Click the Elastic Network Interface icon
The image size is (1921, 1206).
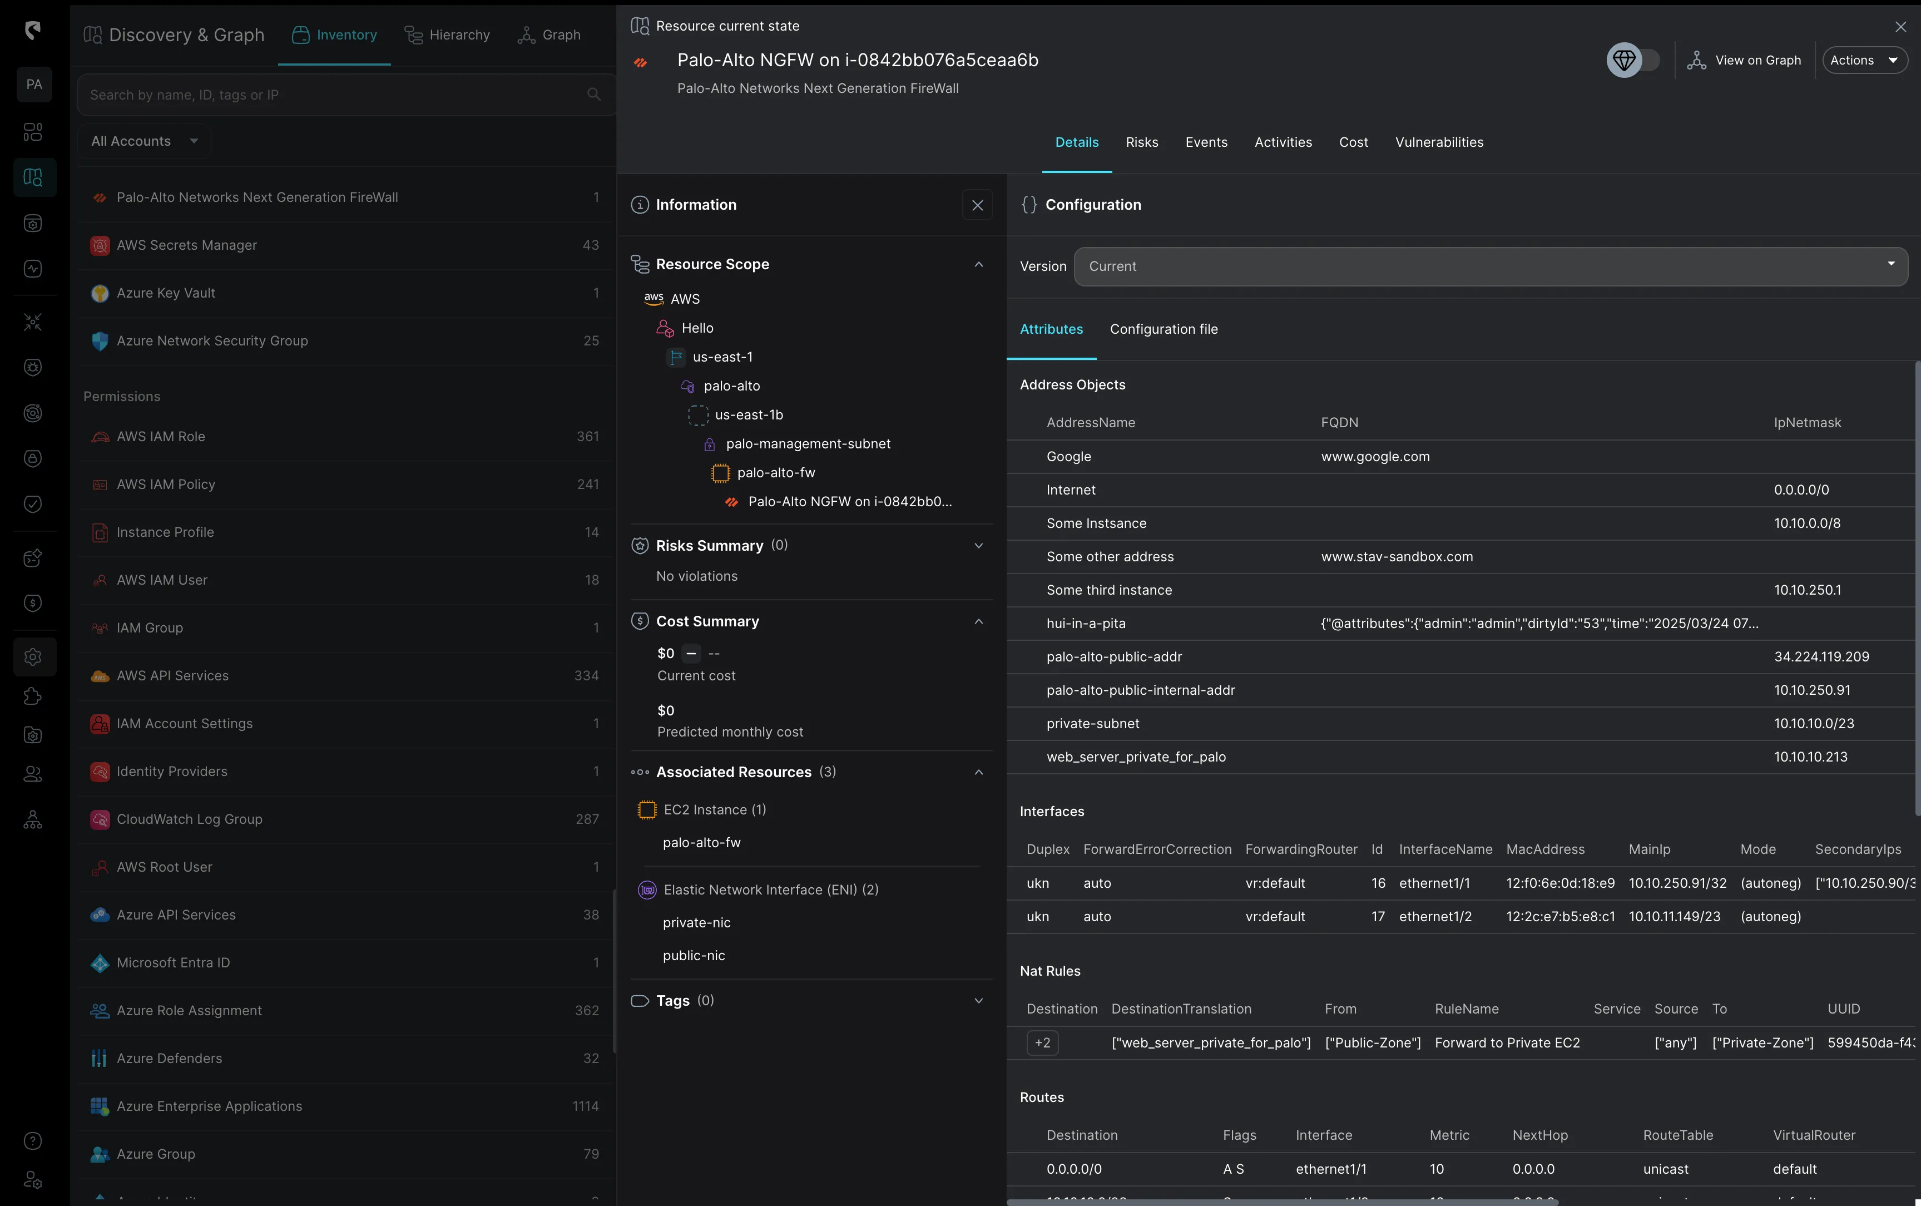point(647,889)
